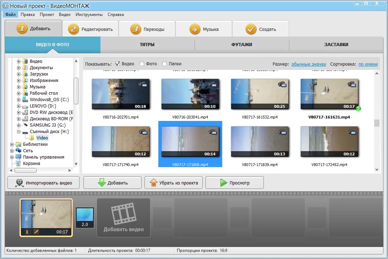Screen dimensions: 388x259
Task: Click the Рабочий стол folder icon
Action: coord(25,93)
